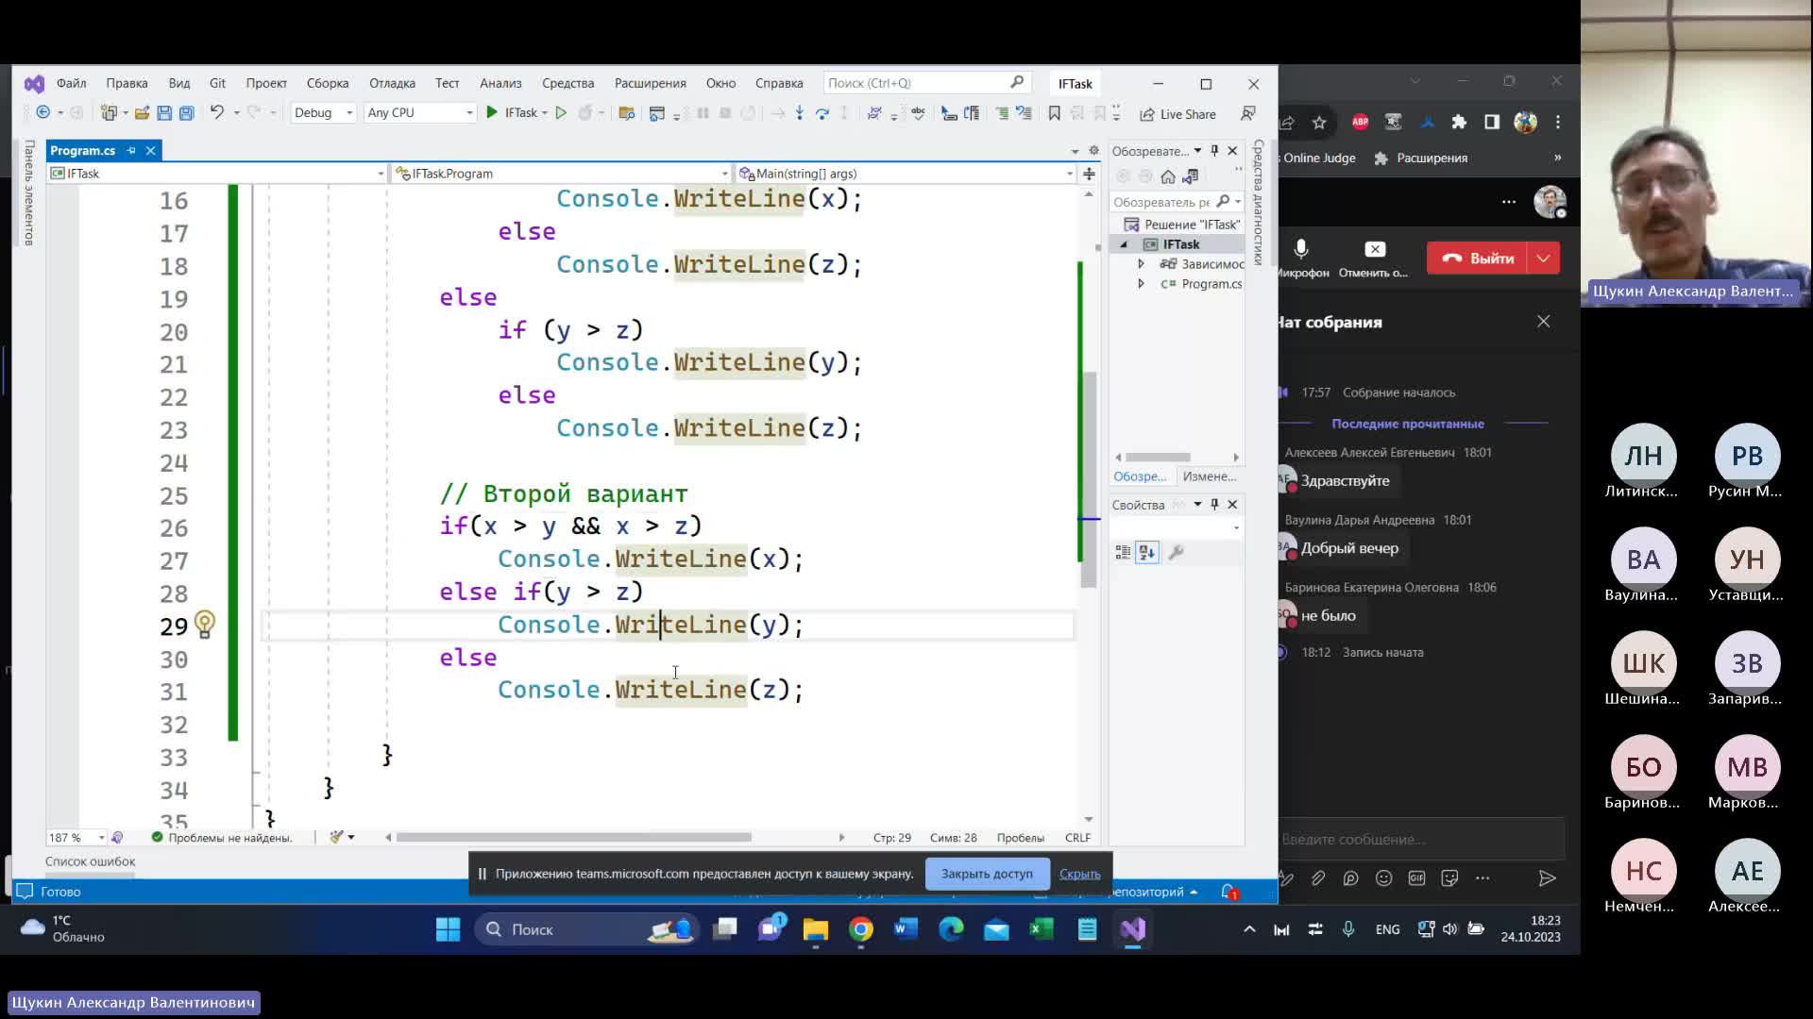
Task: Click the notifications bell icon in status bar
Action: click(x=1228, y=892)
